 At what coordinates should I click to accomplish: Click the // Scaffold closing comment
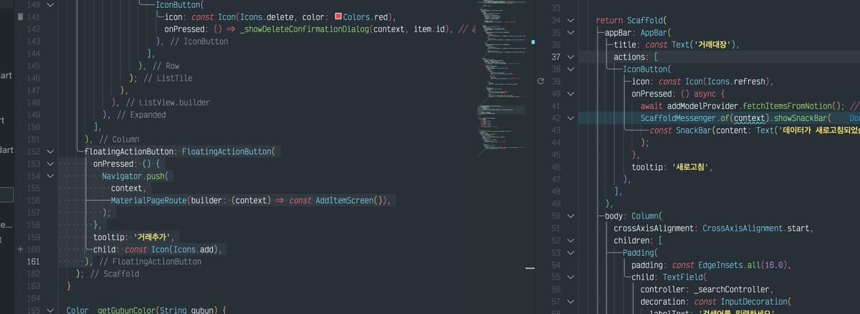tap(114, 274)
